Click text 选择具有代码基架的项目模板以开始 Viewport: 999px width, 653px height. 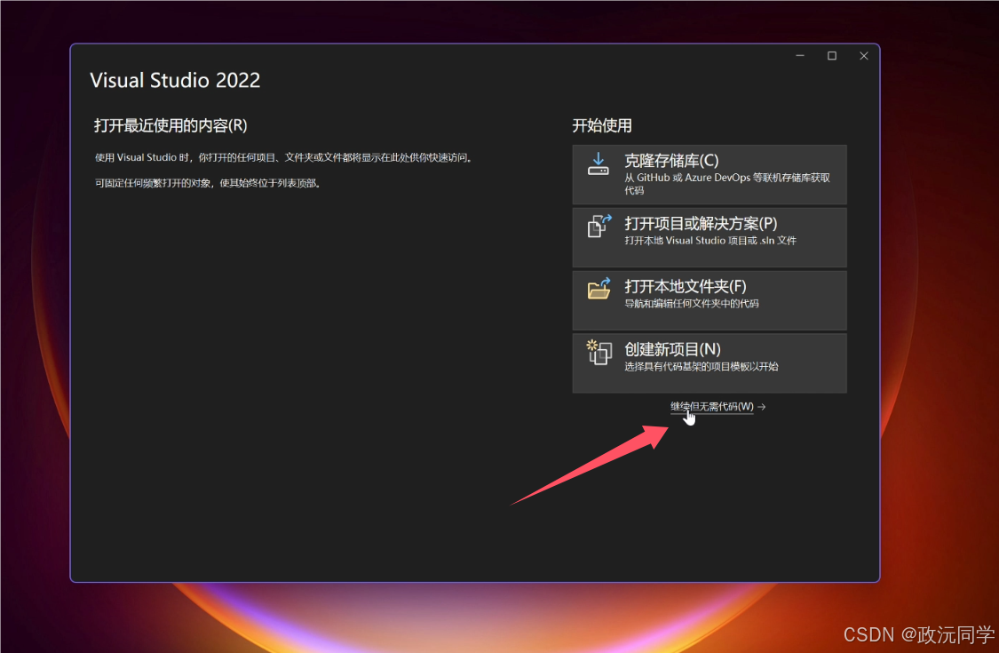[x=701, y=367]
